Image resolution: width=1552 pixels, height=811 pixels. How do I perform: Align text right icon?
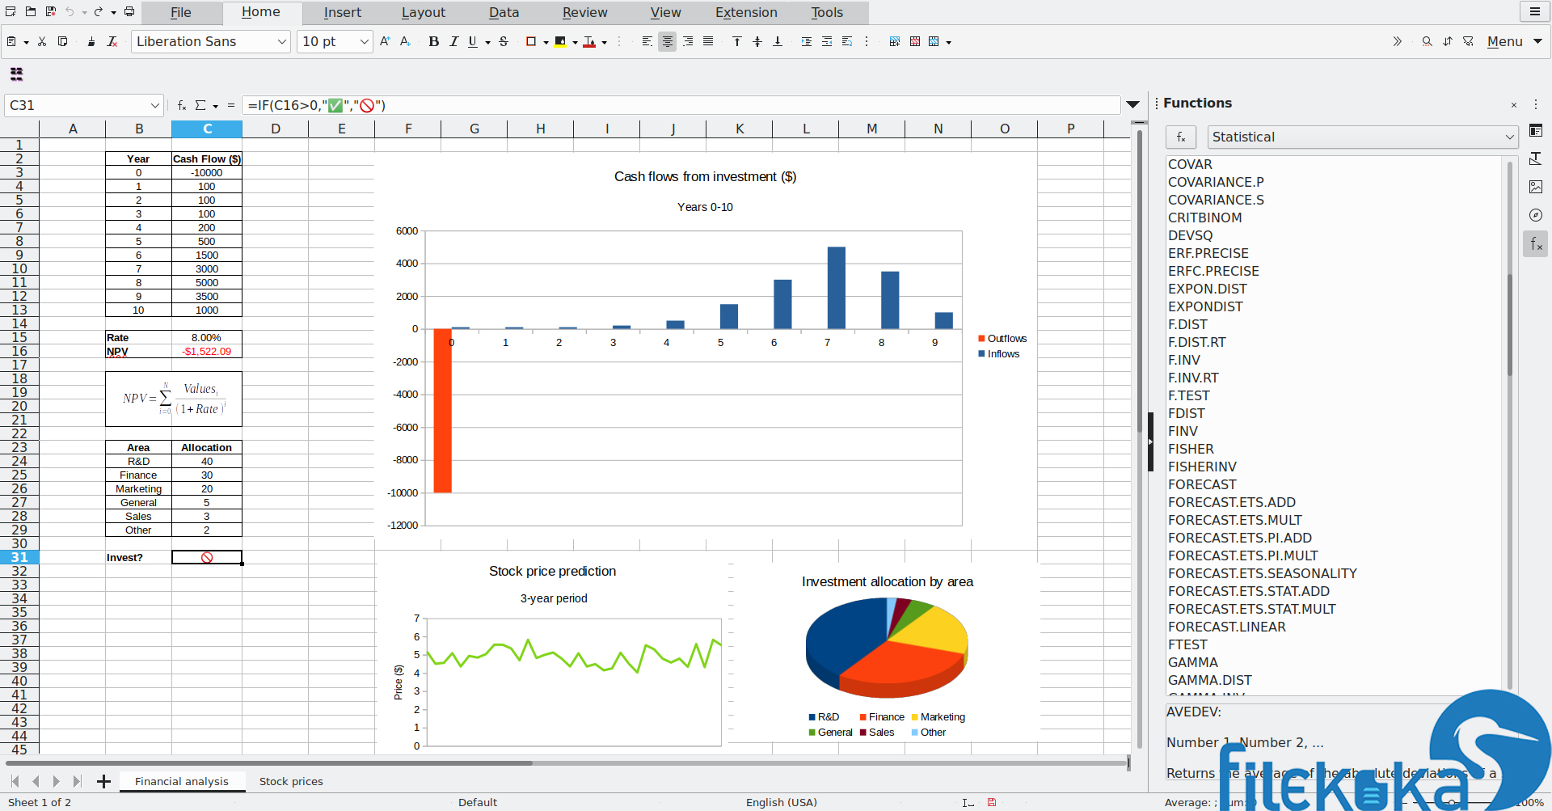(x=688, y=41)
